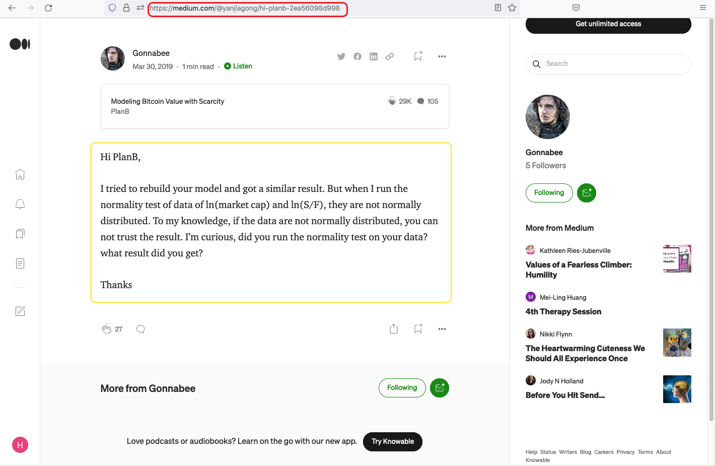Click Kathleen Ries-Jubenville author name
715x466 pixels.
tap(575, 250)
